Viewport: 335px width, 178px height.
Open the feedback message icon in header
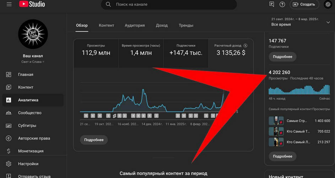click(272, 4)
